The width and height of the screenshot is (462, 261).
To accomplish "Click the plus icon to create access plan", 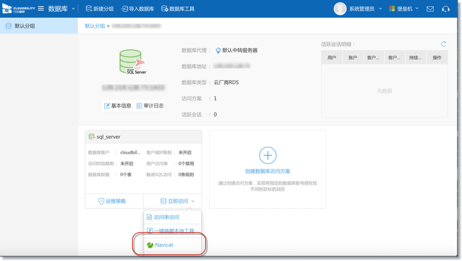I will point(268,155).
